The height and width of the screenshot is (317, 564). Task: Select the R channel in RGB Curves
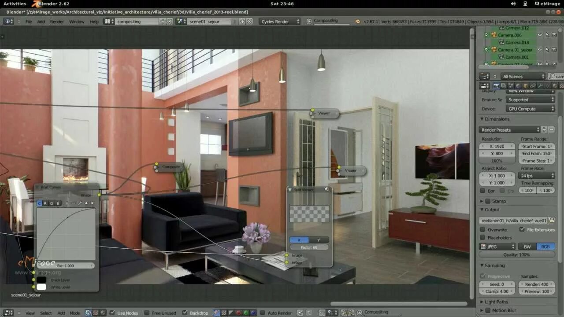(45, 203)
